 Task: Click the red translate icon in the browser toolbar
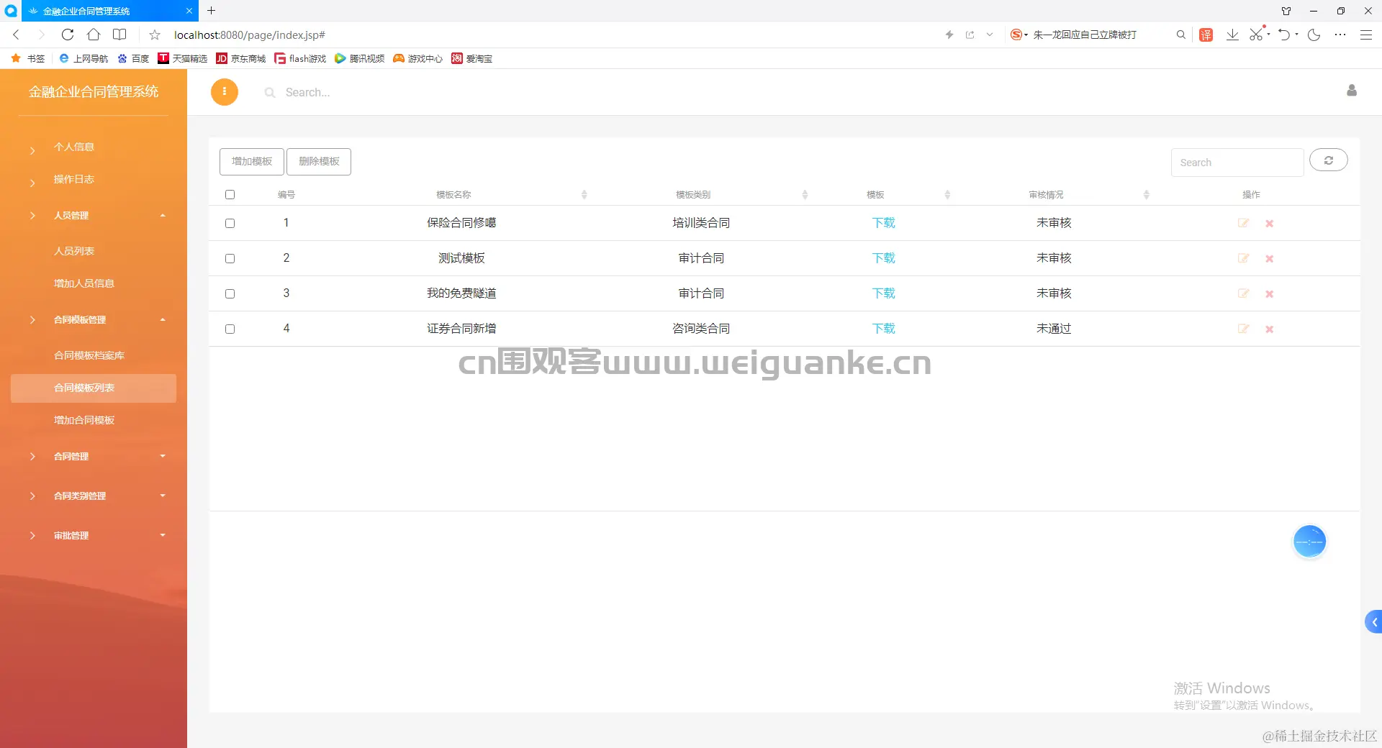[1206, 35]
